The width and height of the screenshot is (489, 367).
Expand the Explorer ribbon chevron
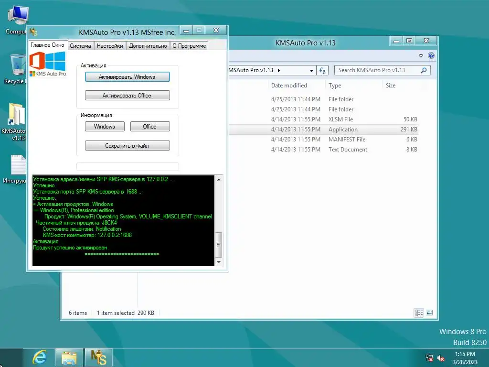coord(421,56)
